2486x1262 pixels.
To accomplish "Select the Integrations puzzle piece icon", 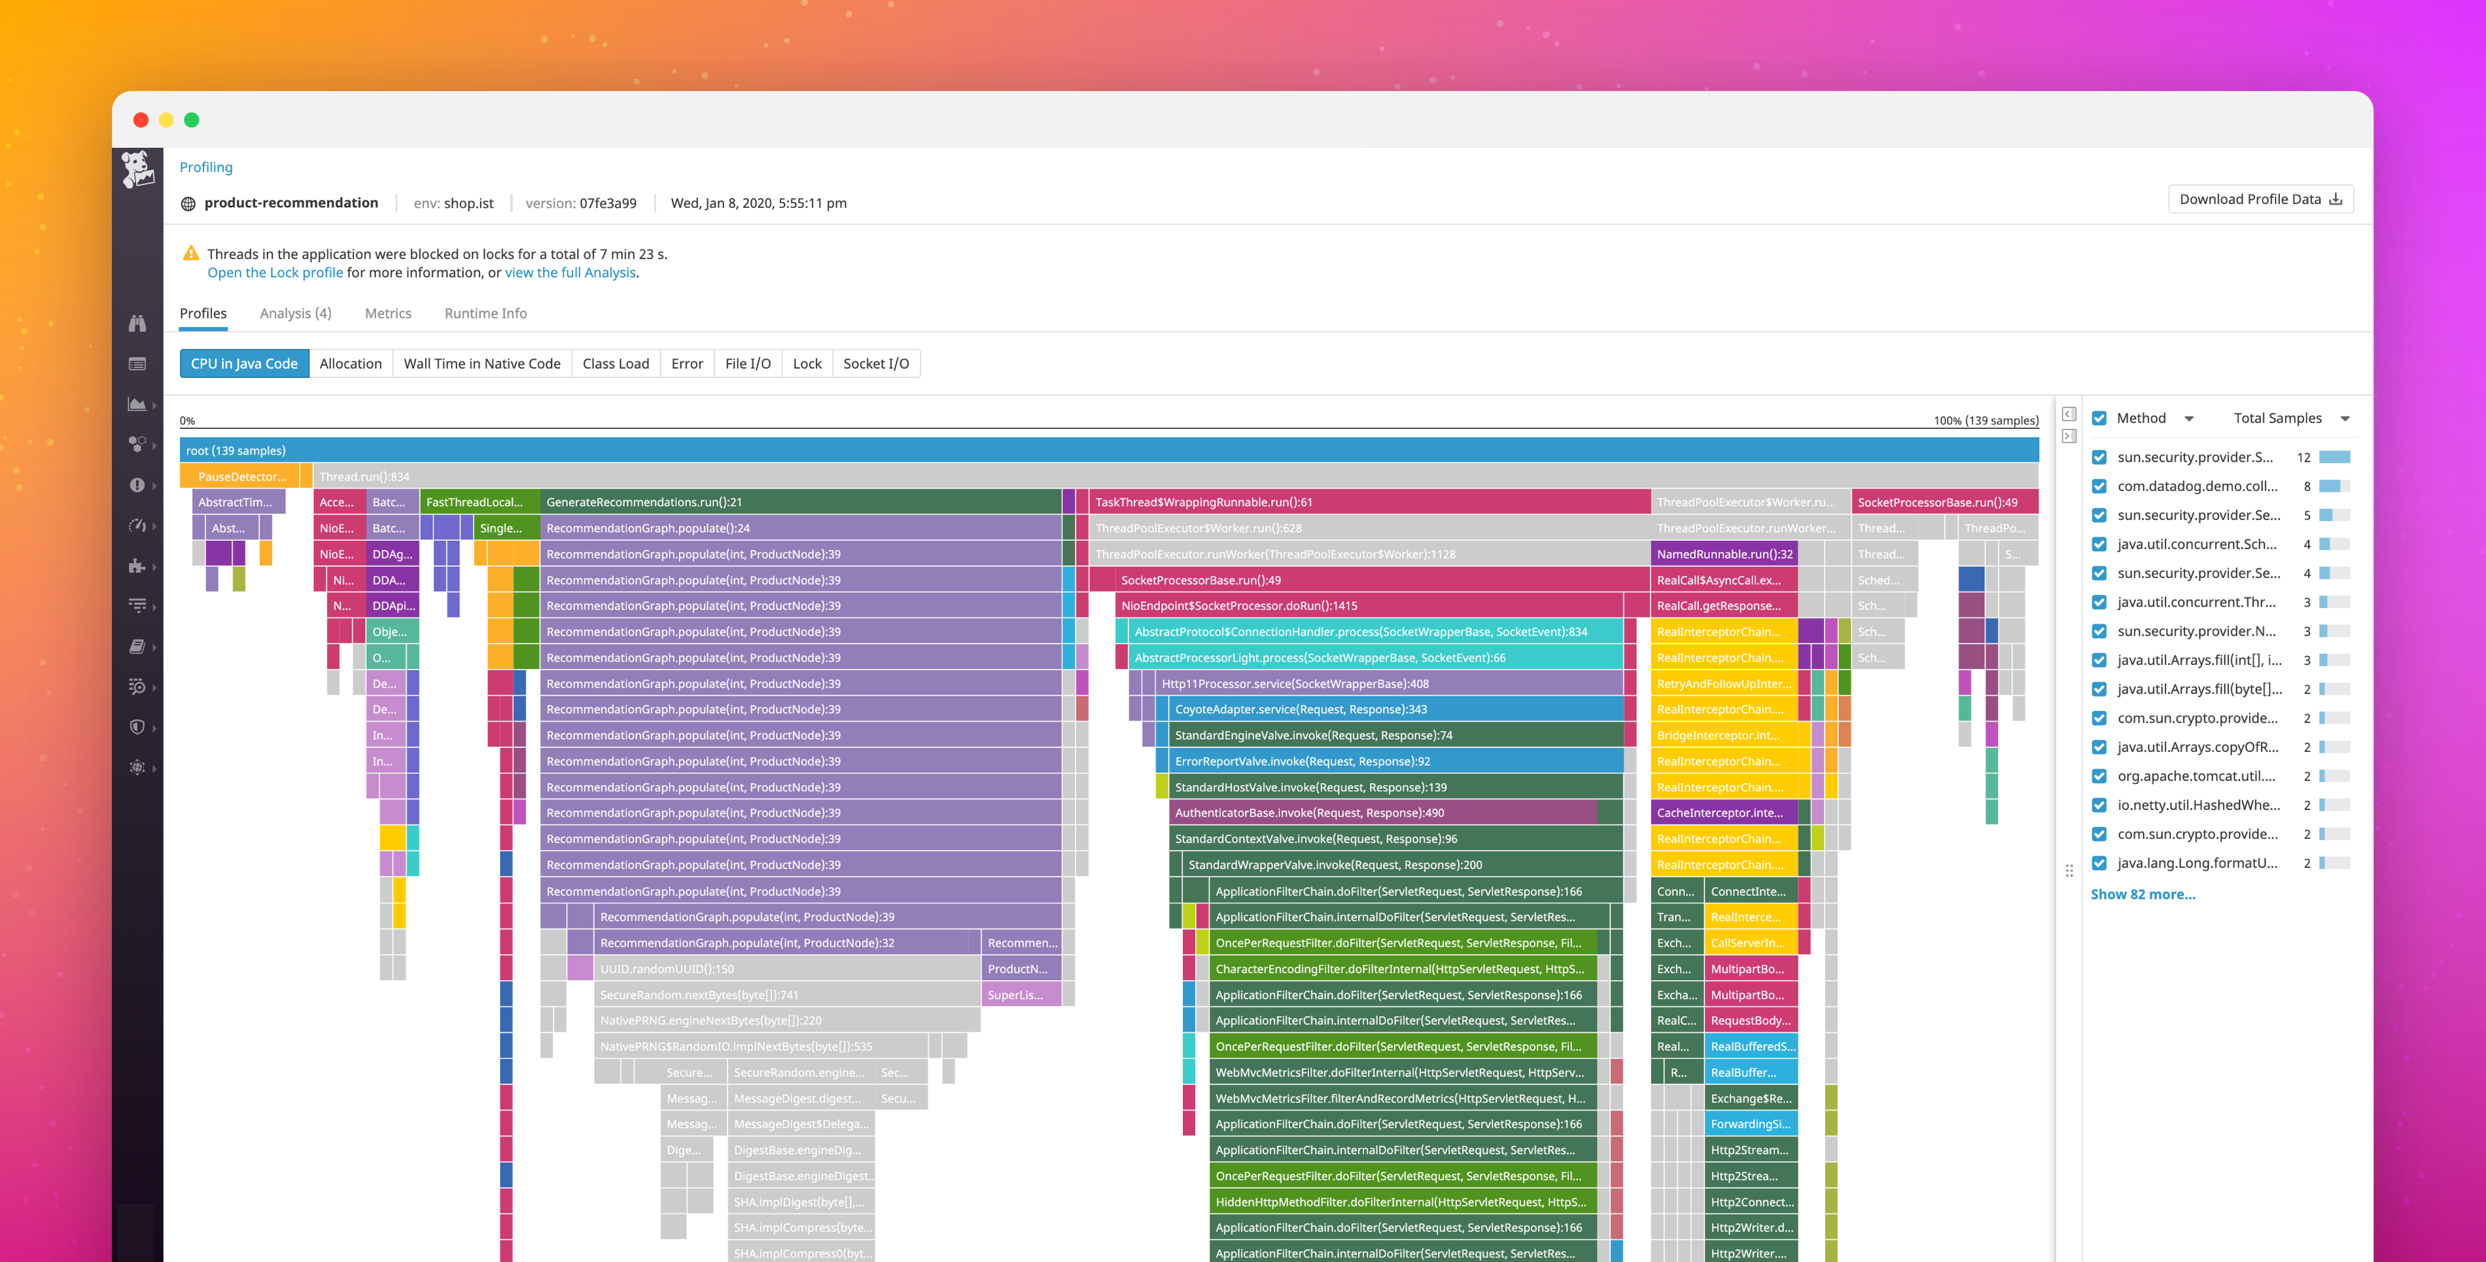I will click(136, 566).
